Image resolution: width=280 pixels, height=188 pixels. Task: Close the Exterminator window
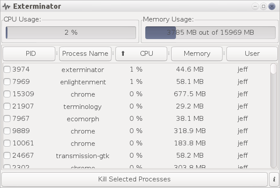pyautogui.click(x=272, y=7)
